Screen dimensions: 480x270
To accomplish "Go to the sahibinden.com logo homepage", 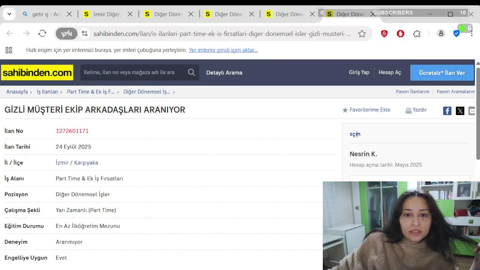I will tap(37, 72).
